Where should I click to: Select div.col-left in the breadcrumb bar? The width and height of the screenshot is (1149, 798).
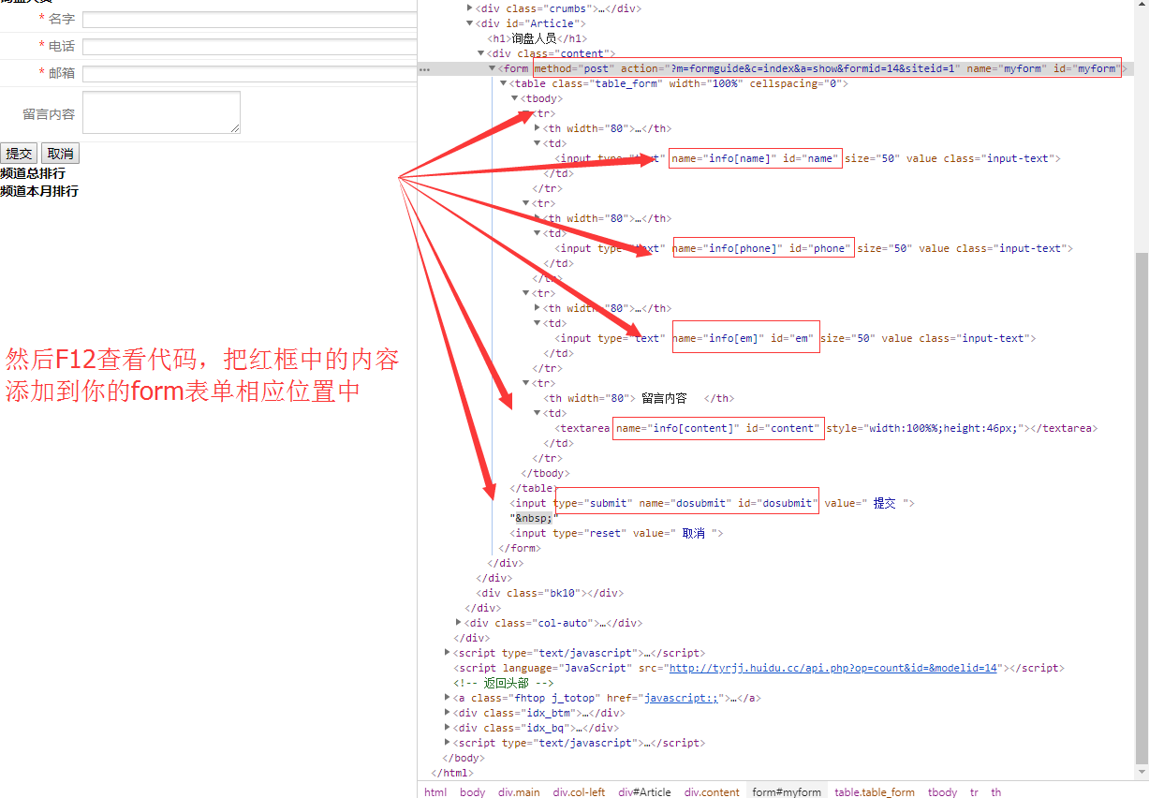pyautogui.click(x=579, y=792)
